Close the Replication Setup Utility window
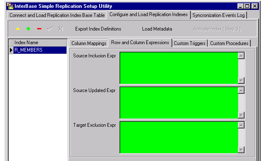 tap(254, 6)
